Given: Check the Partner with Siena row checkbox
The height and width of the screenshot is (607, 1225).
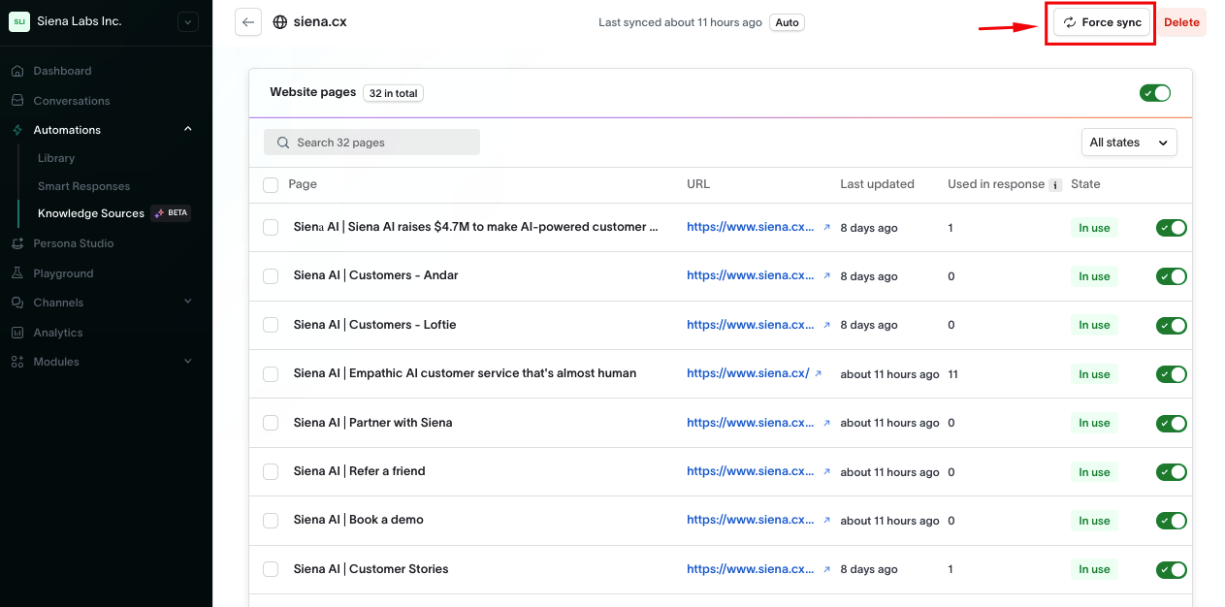Looking at the screenshot, I should pos(271,423).
